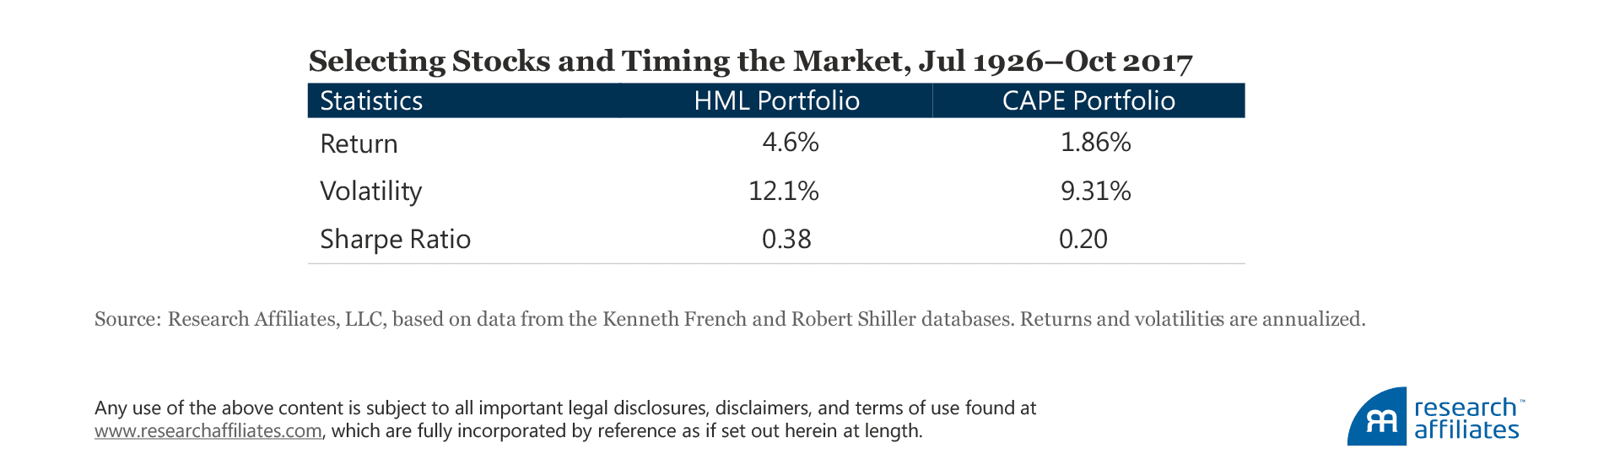
Task: Select the 4.6% HML return value
Action: 790,143
